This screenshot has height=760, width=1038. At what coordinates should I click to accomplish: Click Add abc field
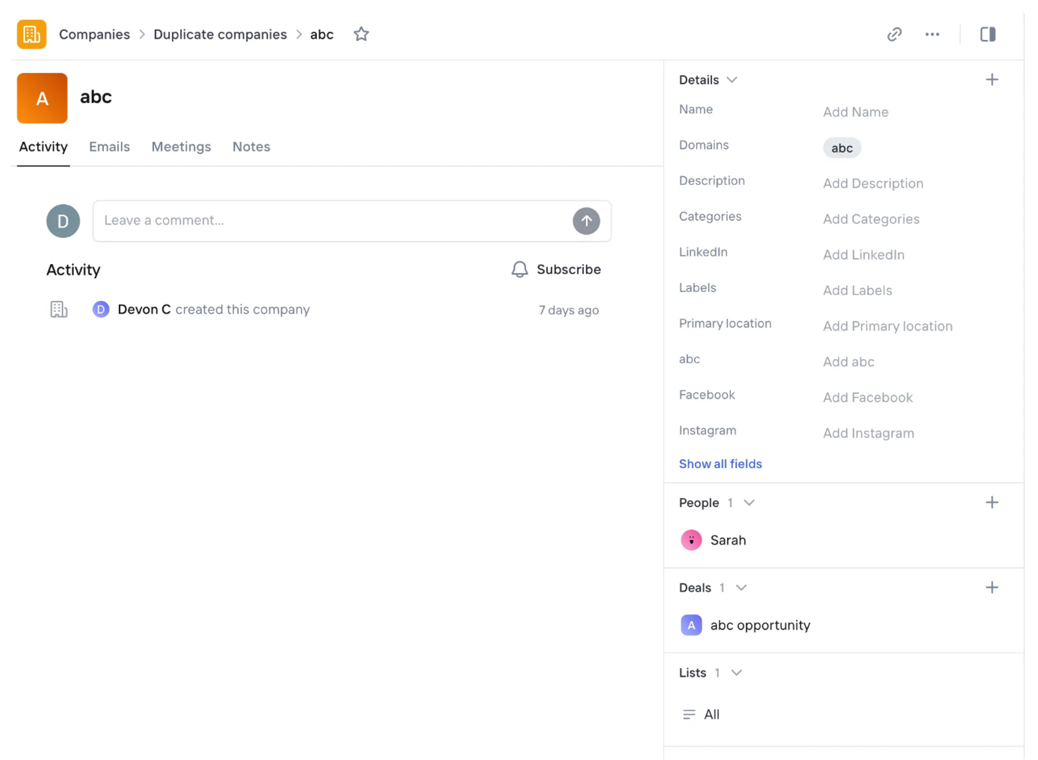[x=849, y=362]
